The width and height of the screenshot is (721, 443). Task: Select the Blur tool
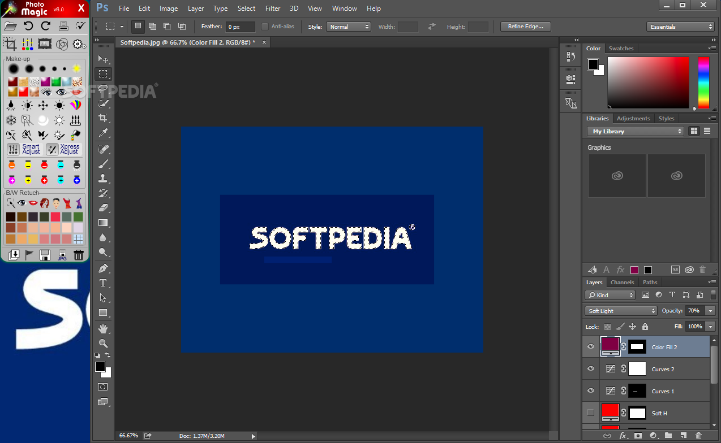103,237
